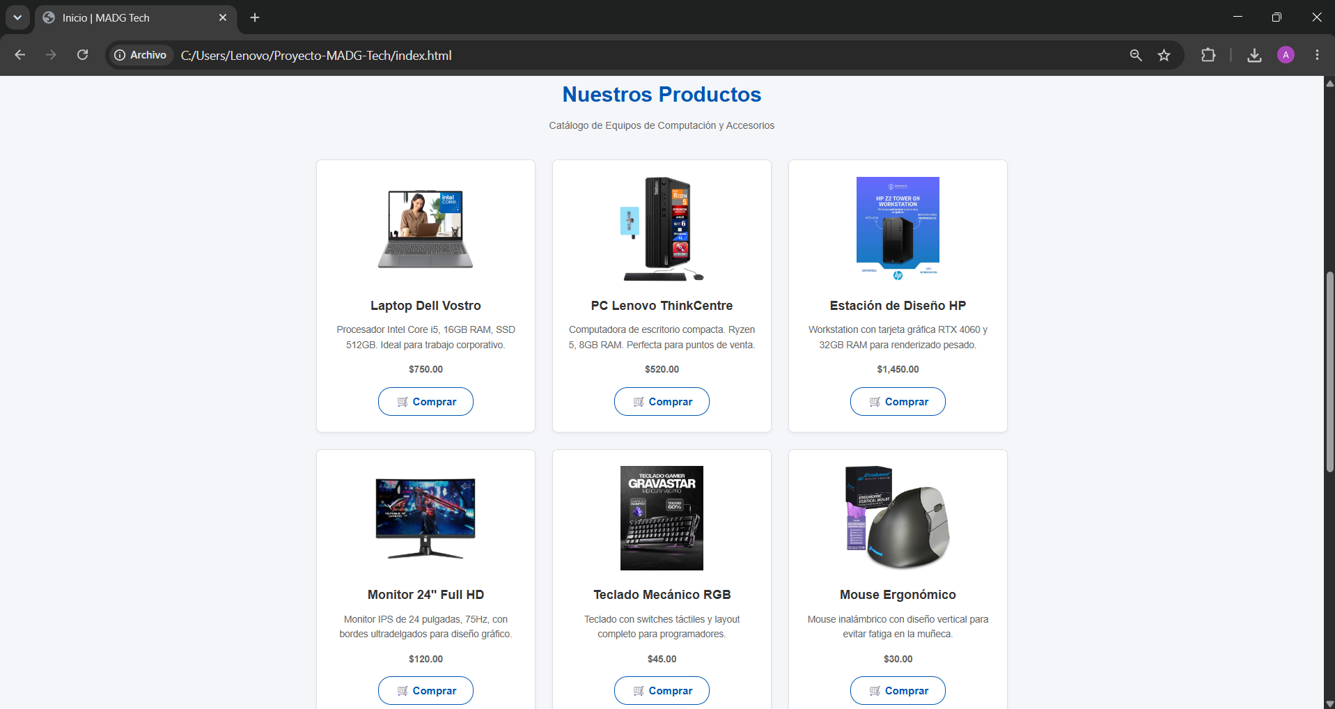Click the Computadora de escritorio compacta description
The height and width of the screenshot is (709, 1335).
(x=662, y=337)
